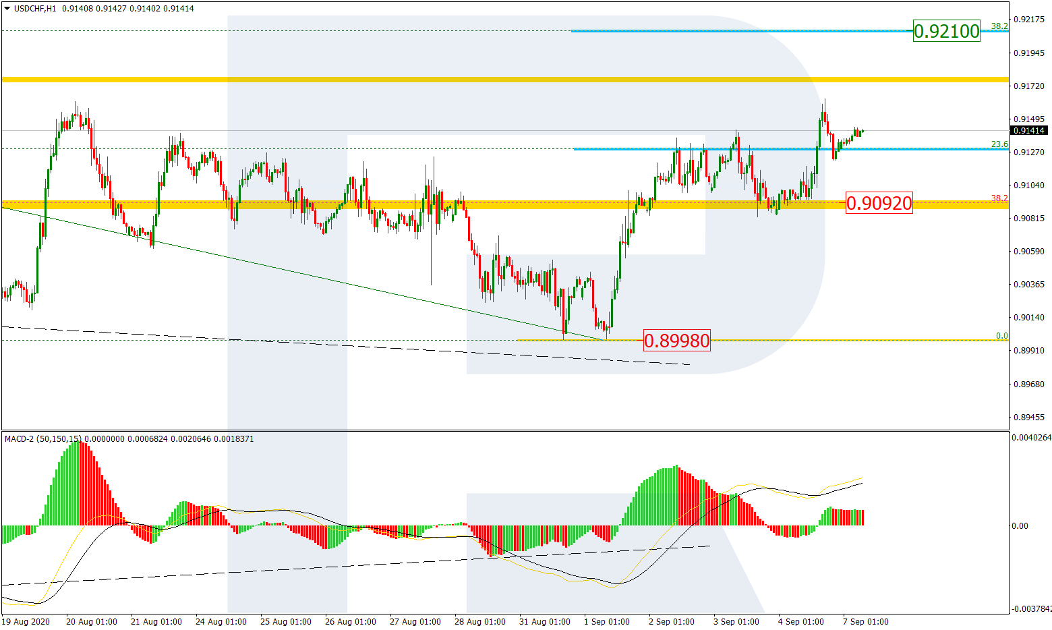Viewport: 1052px width, 630px height.
Task: Click MACD scale value 0.0040264
Action: pos(1031,438)
